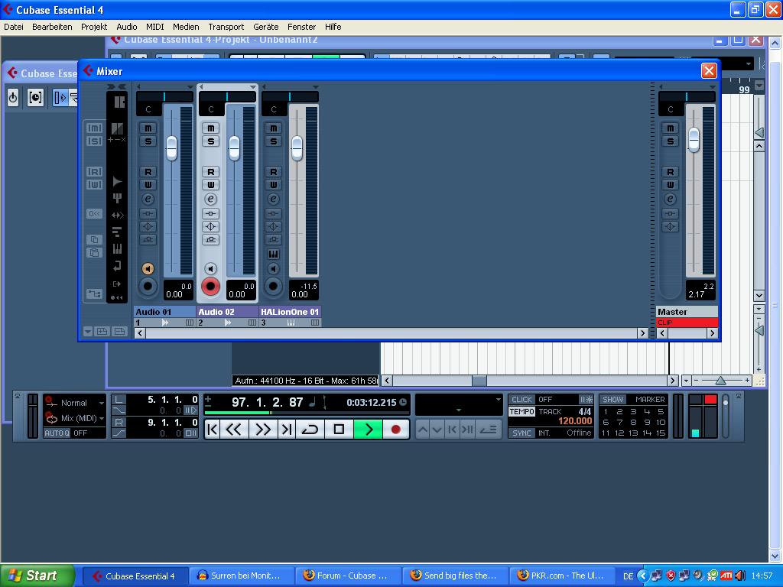Viewport: 783px width, 587px height.
Task: Enable write automation on Audio 01
Action: tap(148, 185)
